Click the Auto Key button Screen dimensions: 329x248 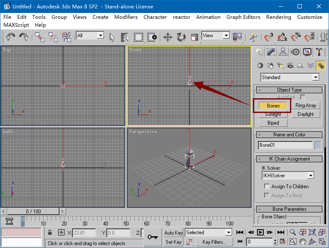pos(173,233)
